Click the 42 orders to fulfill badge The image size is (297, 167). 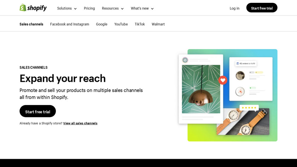(x=246, y=64)
